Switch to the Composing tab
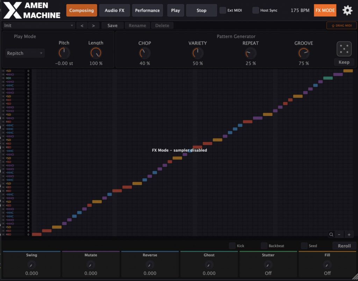Screen dimensions: 358x281 click(81, 10)
